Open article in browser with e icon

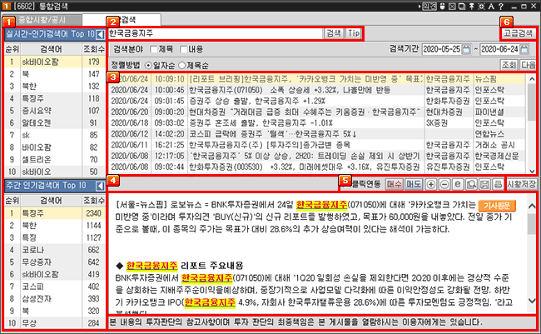click(458, 184)
